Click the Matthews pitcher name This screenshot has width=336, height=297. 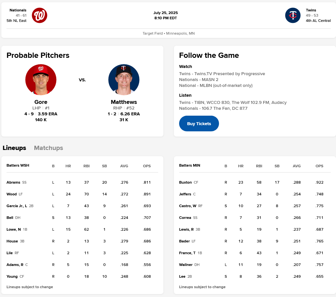pos(124,102)
